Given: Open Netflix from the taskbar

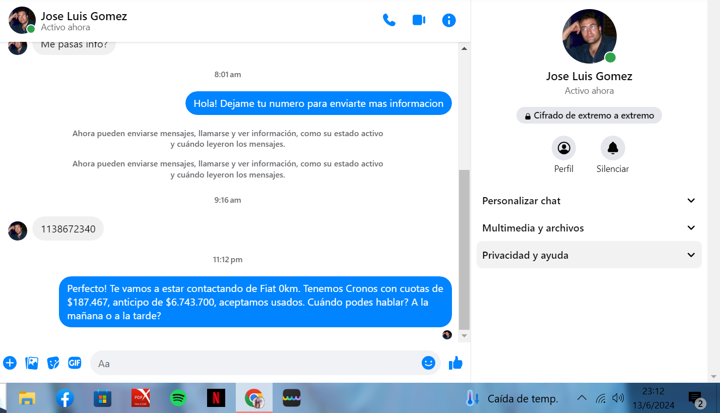Looking at the screenshot, I should 216,398.
